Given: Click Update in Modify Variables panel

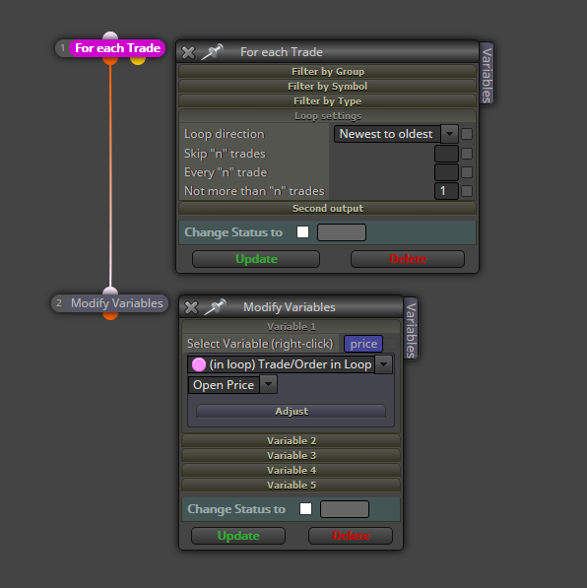Looking at the screenshot, I should 238,536.
